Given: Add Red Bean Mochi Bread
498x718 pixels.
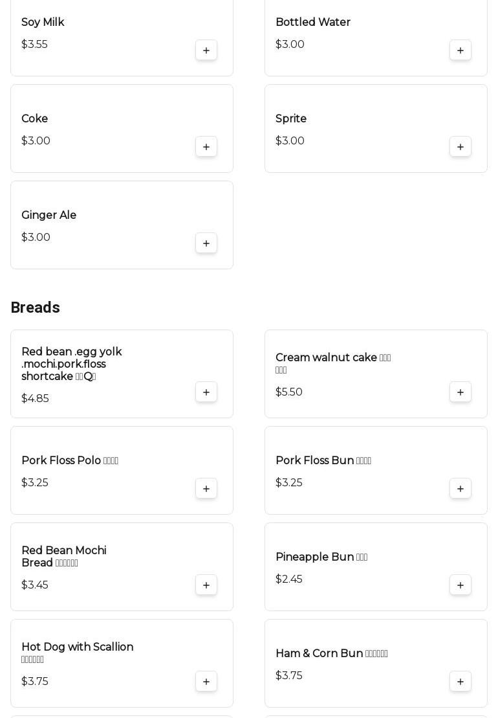Looking at the screenshot, I should tap(206, 586).
